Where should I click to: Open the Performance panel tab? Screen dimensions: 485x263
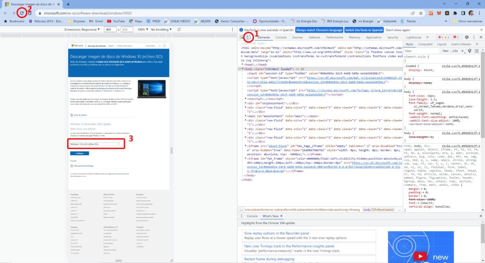click(x=334, y=37)
